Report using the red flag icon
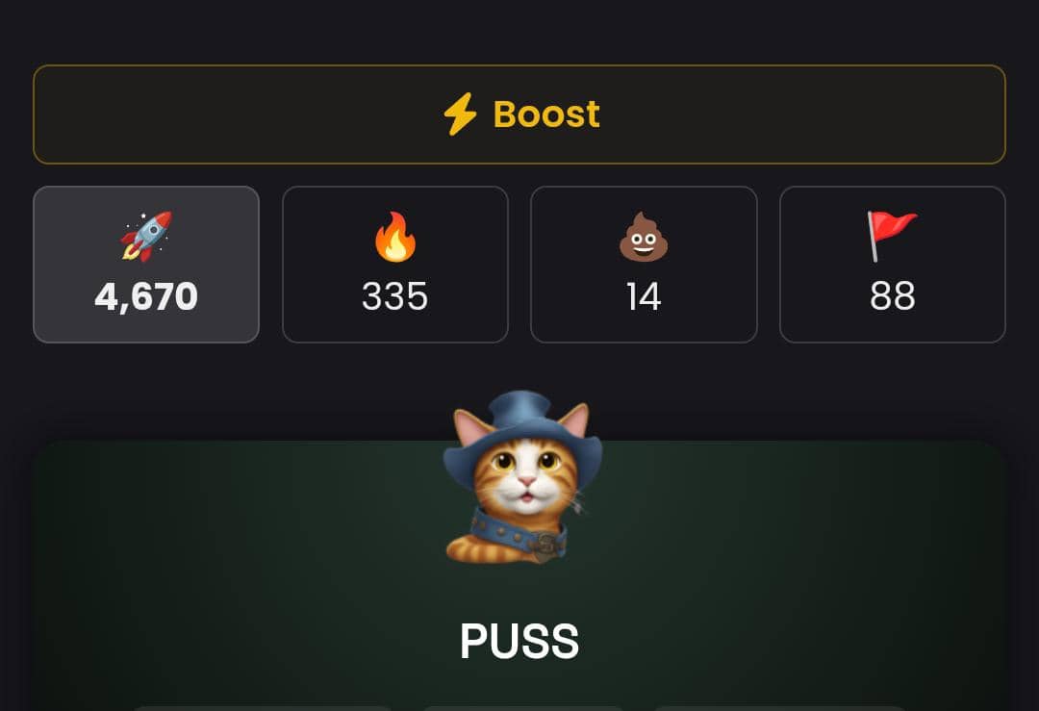 click(892, 237)
